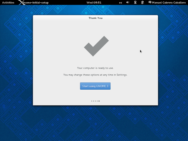Click the Start using GNOME 3 button

coord(95,86)
